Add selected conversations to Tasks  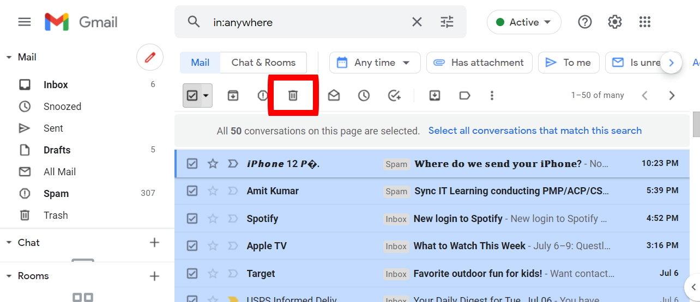coord(394,96)
